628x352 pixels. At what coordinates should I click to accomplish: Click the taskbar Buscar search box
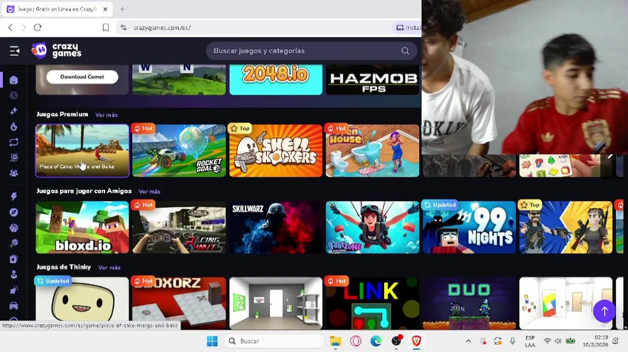coord(274,341)
